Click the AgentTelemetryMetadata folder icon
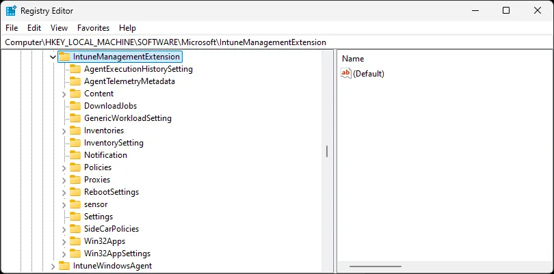The width and height of the screenshot is (554, 274). 75,81
